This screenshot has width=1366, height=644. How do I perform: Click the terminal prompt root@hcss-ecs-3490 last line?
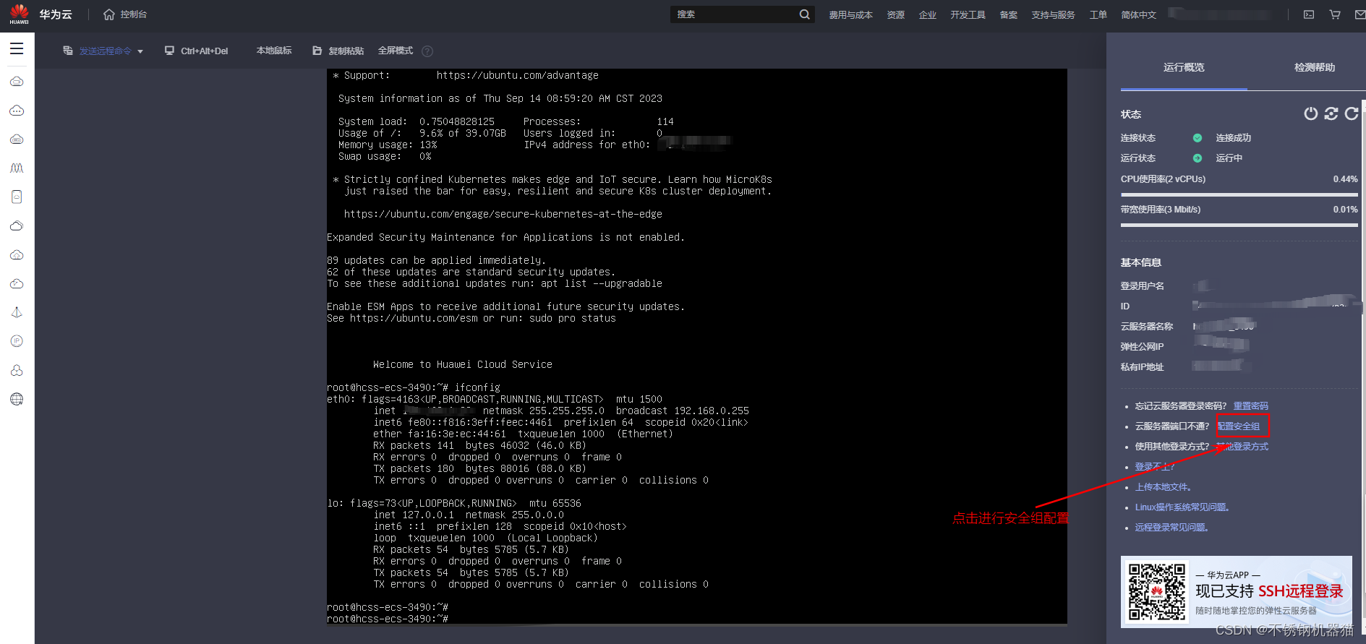(x=388, y=619)
